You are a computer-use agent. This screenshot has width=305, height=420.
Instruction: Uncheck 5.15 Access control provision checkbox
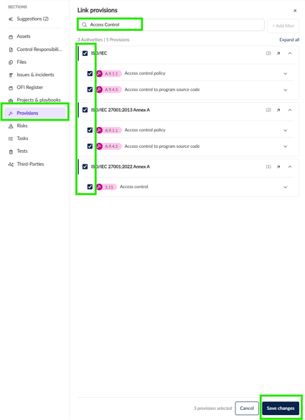90,187
